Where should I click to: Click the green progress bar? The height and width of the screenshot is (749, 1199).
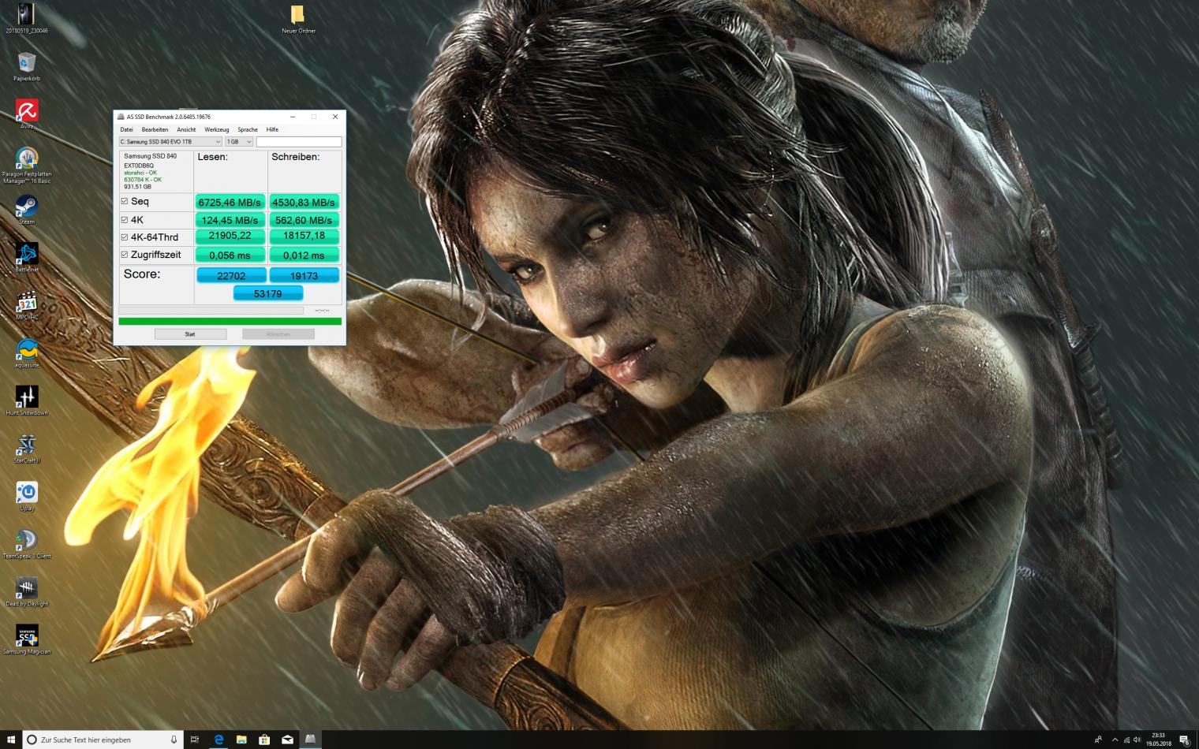[230, 322]
